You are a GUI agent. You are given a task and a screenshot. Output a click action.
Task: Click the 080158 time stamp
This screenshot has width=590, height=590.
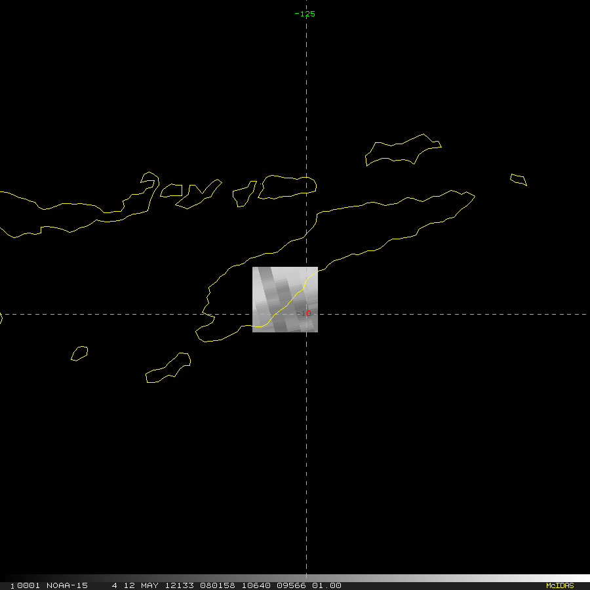(x=217, y=585)
